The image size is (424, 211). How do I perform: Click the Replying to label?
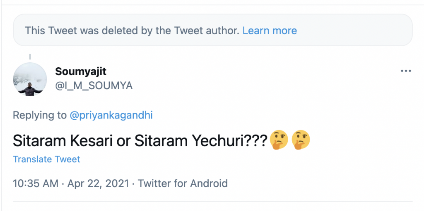click(39, 115)
